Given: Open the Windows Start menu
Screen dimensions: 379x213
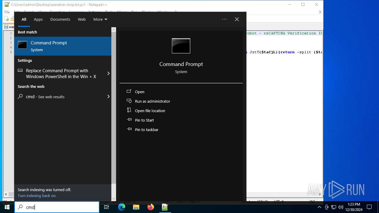Looking at the screenshot, I should [x=7, y=207].
